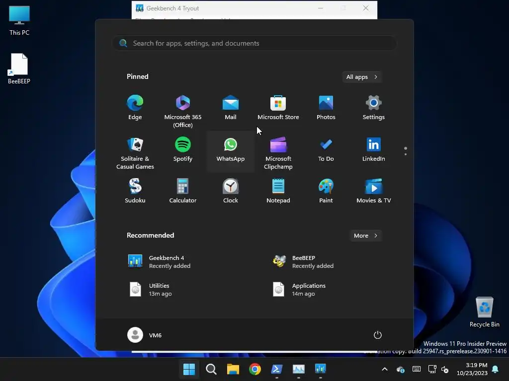Open the Clock app
509x381 pixels.
(231, 191)
